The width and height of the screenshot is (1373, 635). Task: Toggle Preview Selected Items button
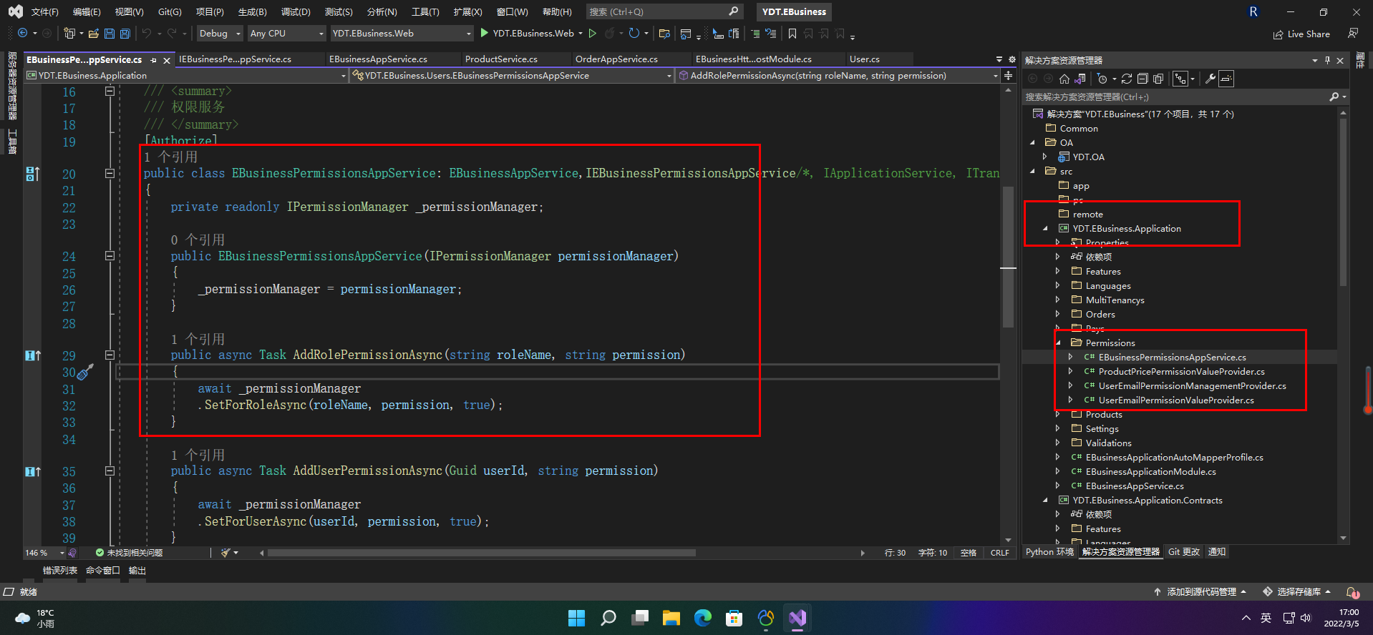pos(1226,79)
